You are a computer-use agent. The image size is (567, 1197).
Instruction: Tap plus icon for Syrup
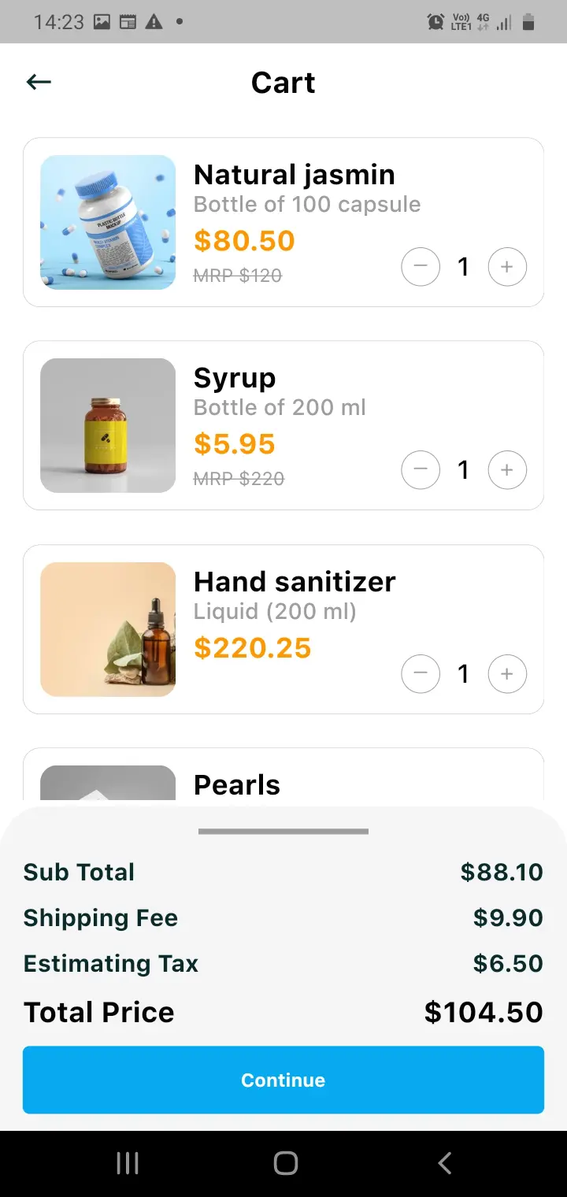coord(507,470)
